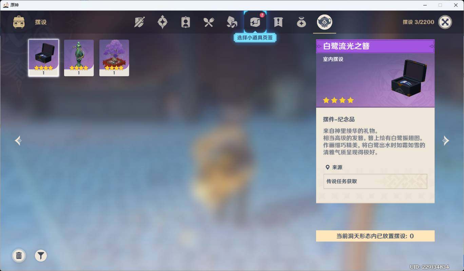Select the teapot Furnishings tab

325,22
